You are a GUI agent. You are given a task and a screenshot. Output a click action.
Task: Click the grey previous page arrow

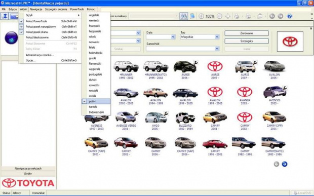pyautogui.click(x=277, y=164)
